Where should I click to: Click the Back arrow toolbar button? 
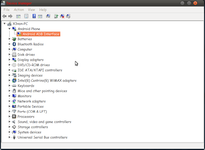(4, 16)
